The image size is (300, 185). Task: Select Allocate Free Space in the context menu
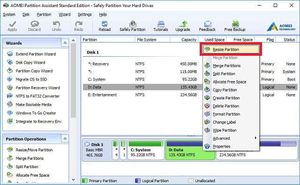pos(231,82)
